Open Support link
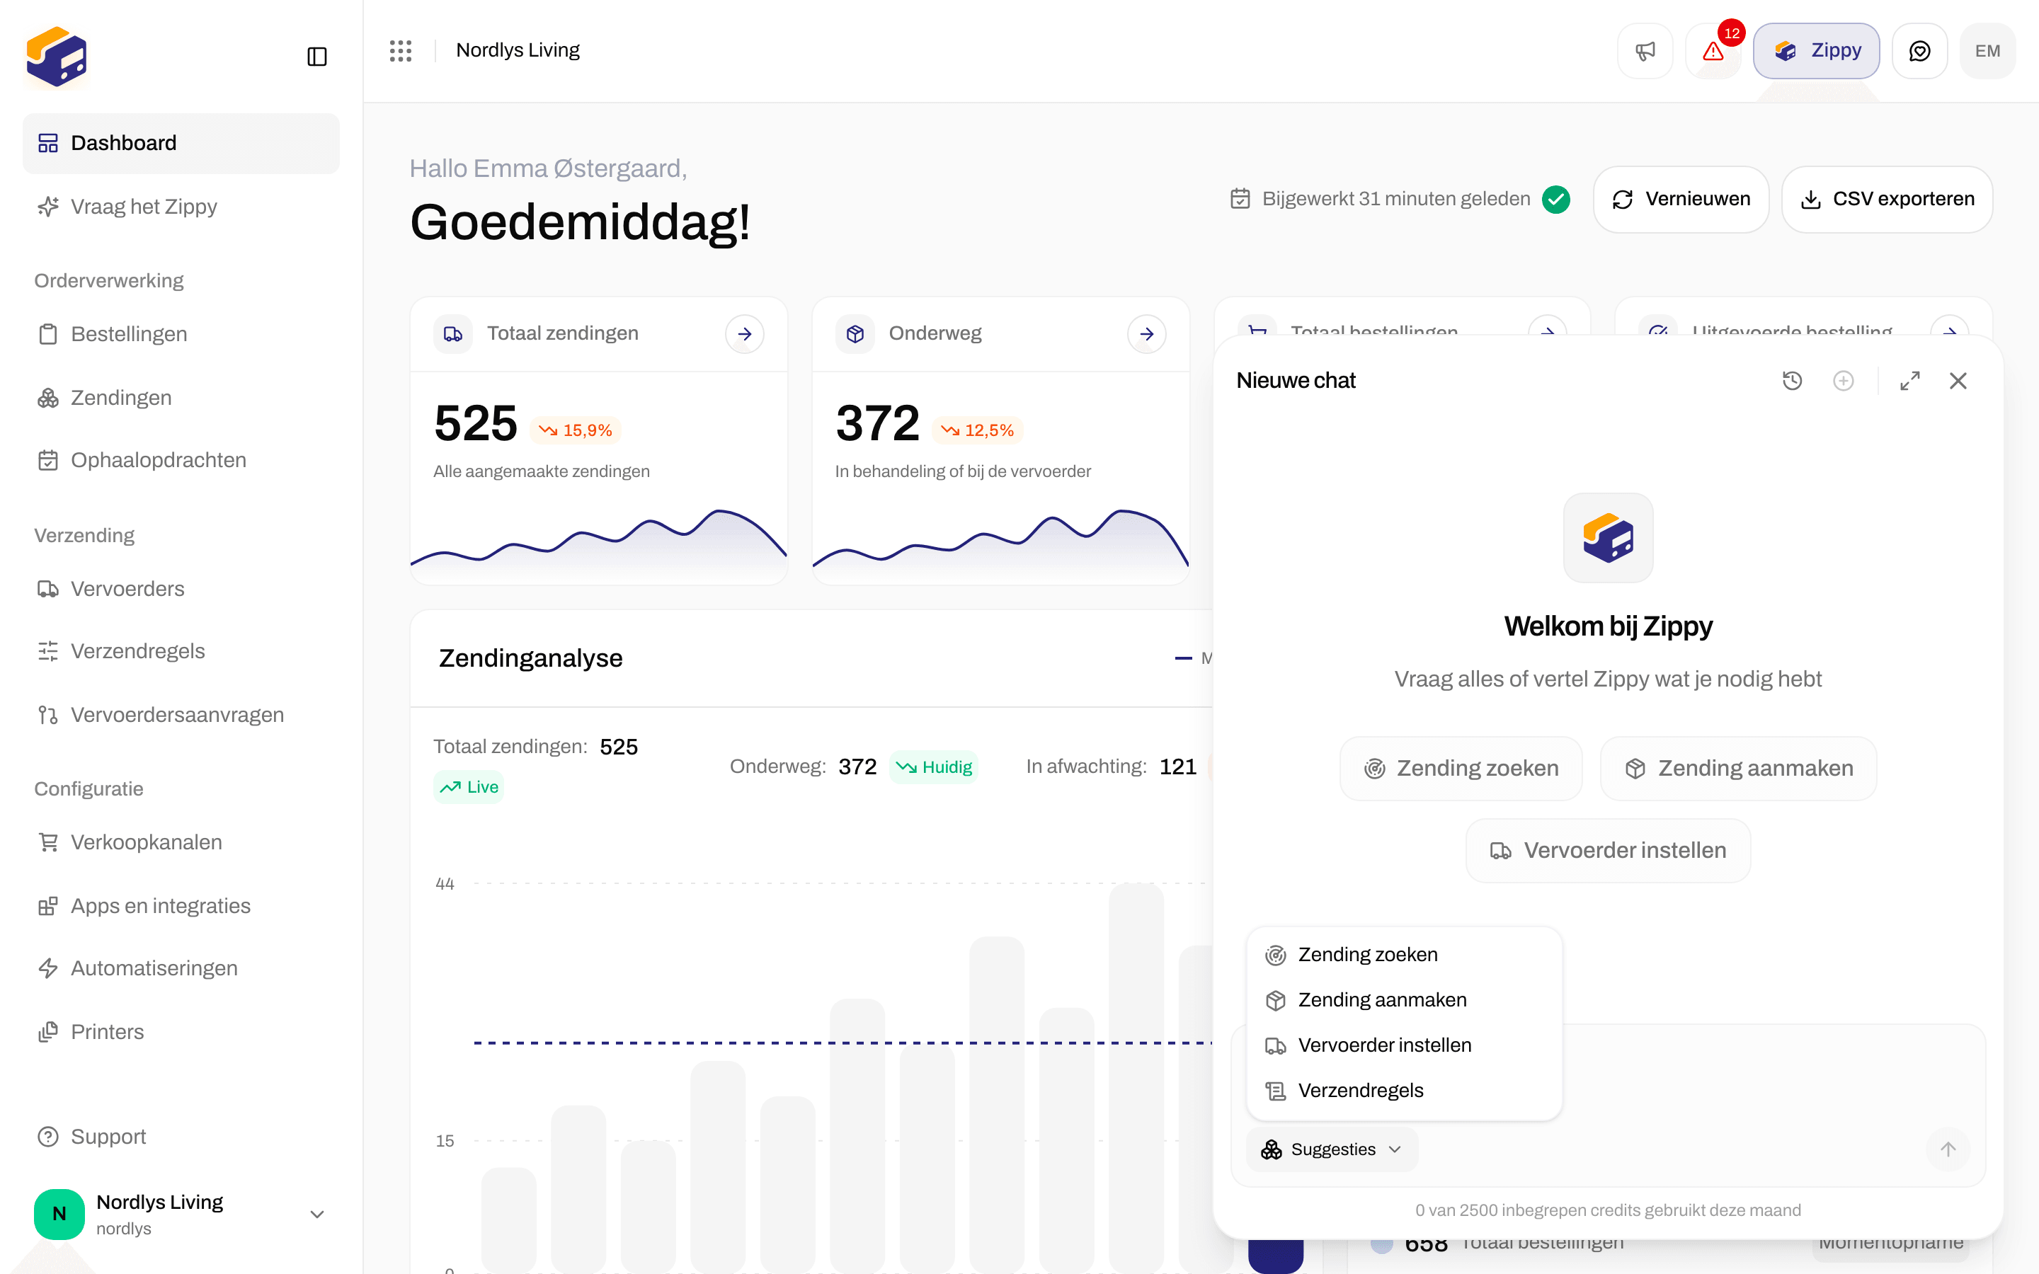 pyautogui.click(x=181, y=1137)
